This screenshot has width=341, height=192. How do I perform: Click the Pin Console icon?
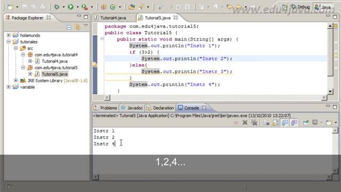tap(306, 123)
